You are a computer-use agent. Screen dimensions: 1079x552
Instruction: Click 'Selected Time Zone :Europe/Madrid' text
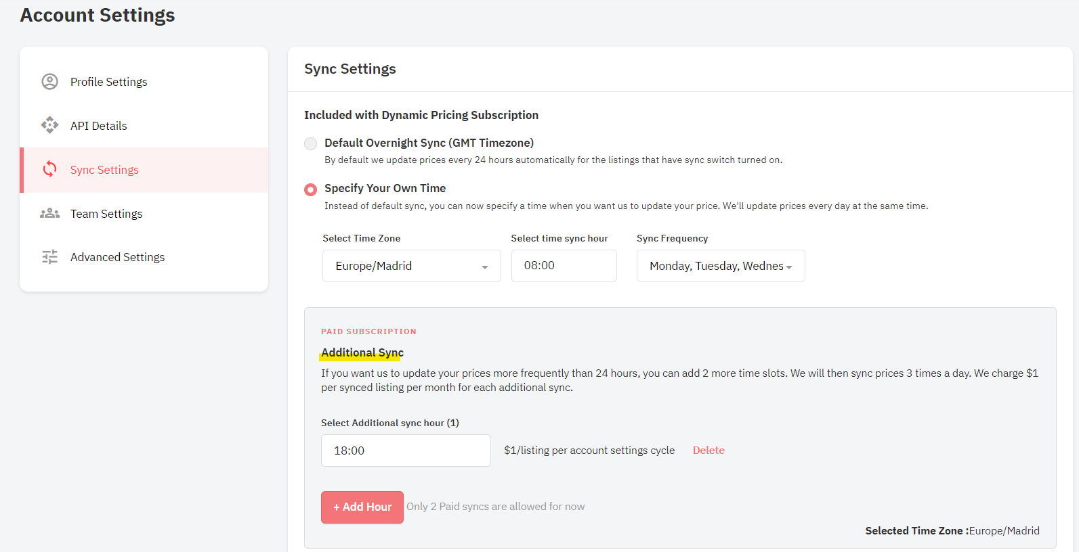(952, 531)
